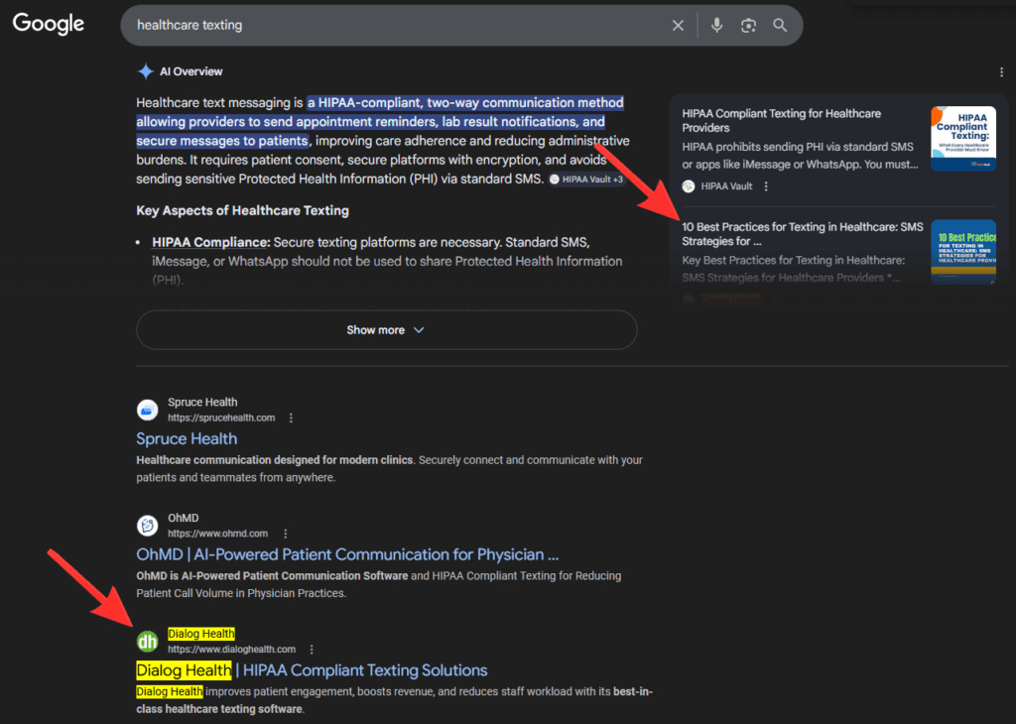Click the Google logo
The height and width of the screenshot is (724, 1016).
point(48,25)
